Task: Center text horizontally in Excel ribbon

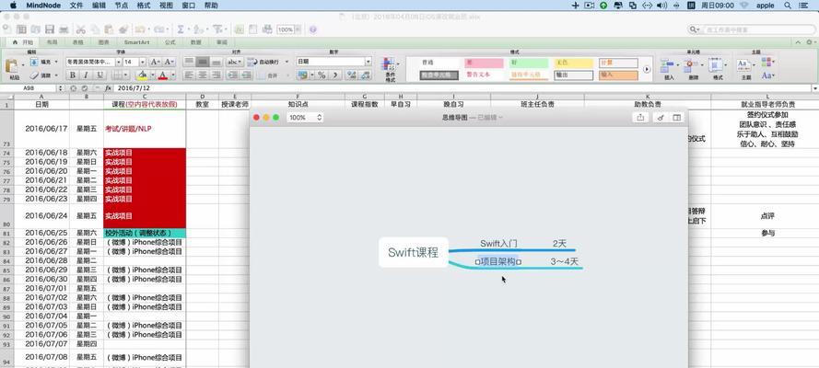Action: click(x=202, y=75)
